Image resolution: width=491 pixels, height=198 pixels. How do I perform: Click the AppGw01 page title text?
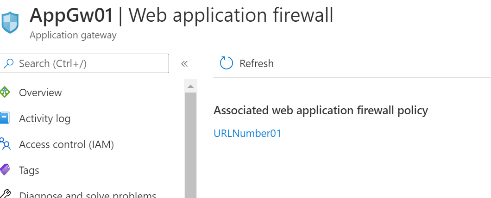point(71,15)
